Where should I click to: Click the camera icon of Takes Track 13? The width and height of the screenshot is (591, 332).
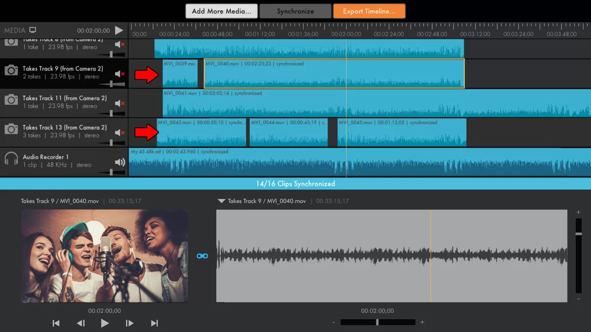tap(11, 129)
